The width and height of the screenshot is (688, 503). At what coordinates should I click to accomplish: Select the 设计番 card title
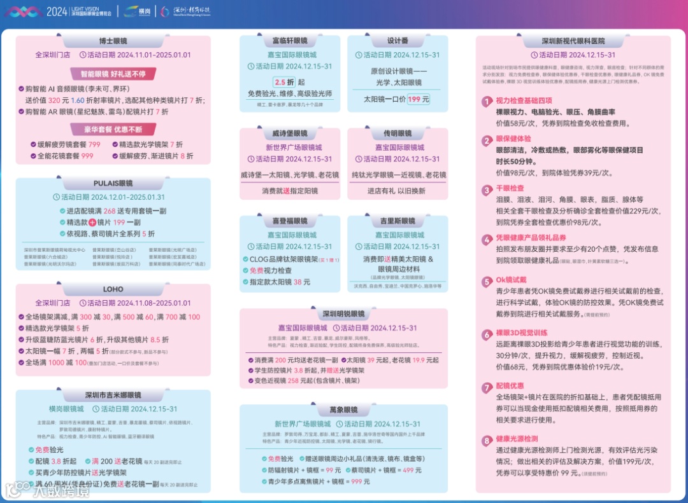398,40
